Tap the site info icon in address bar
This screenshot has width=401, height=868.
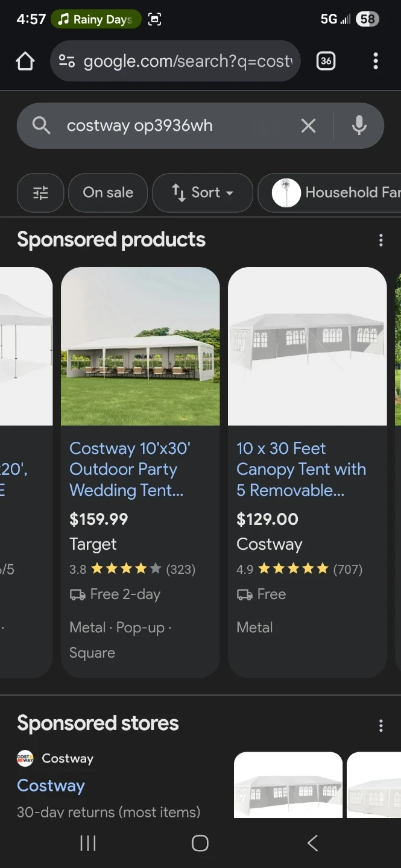[66, 61]
